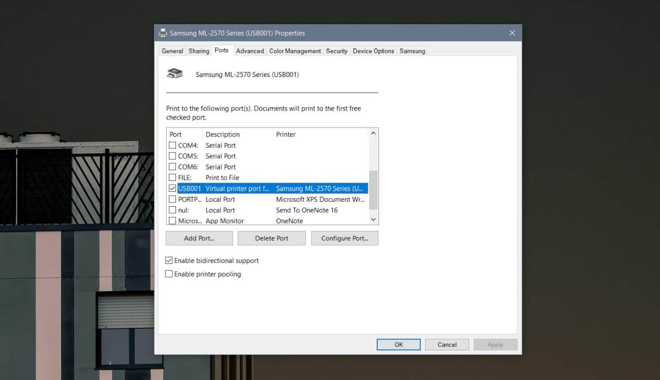Screen dimensions: 660x380
Task: Click the printer icon in the title bar
Action: pyautogui.click(x=163, y=32)
